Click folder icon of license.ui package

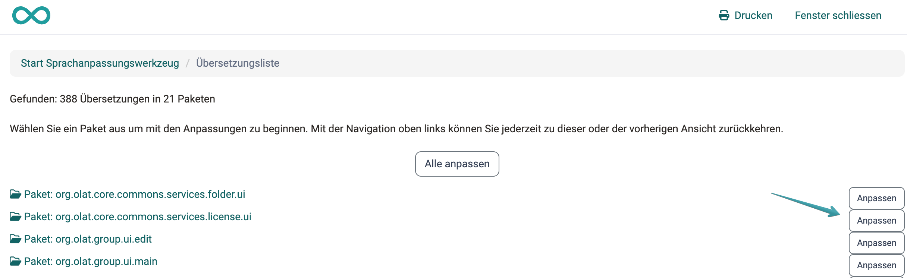coord(15,217)
